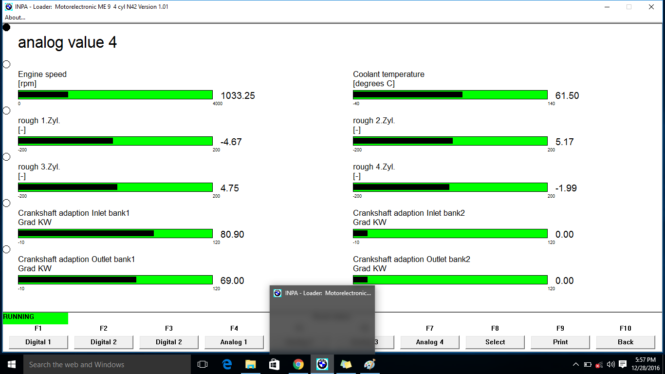Click the "Engine speed" label

pos(42,75)
